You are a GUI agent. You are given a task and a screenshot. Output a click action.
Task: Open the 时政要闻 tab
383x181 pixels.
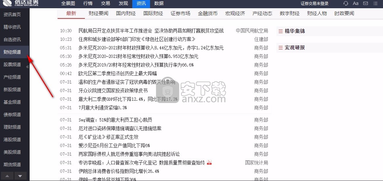(344, 13)
